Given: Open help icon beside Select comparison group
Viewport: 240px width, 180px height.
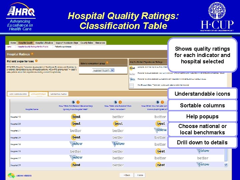Looking at the screenshot, I should click(107, 62).
